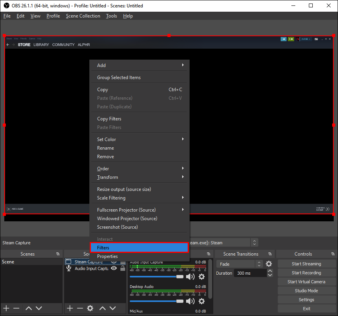
Task: Open the Scene Collection menu
Action: (x=83, y=16)
